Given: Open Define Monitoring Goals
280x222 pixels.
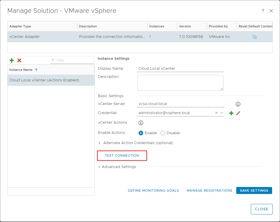Looking at the screenshot, I should (x=153, y=190).
